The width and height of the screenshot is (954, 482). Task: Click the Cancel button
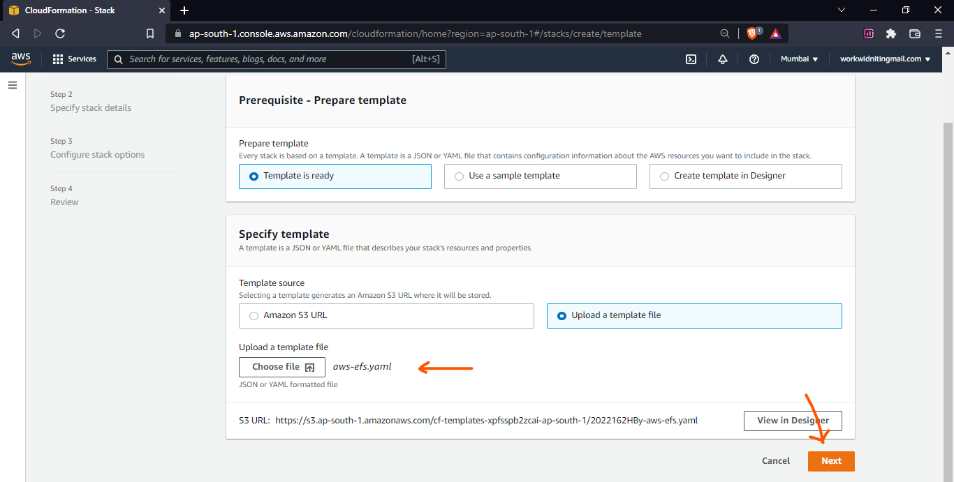(776, 461)
